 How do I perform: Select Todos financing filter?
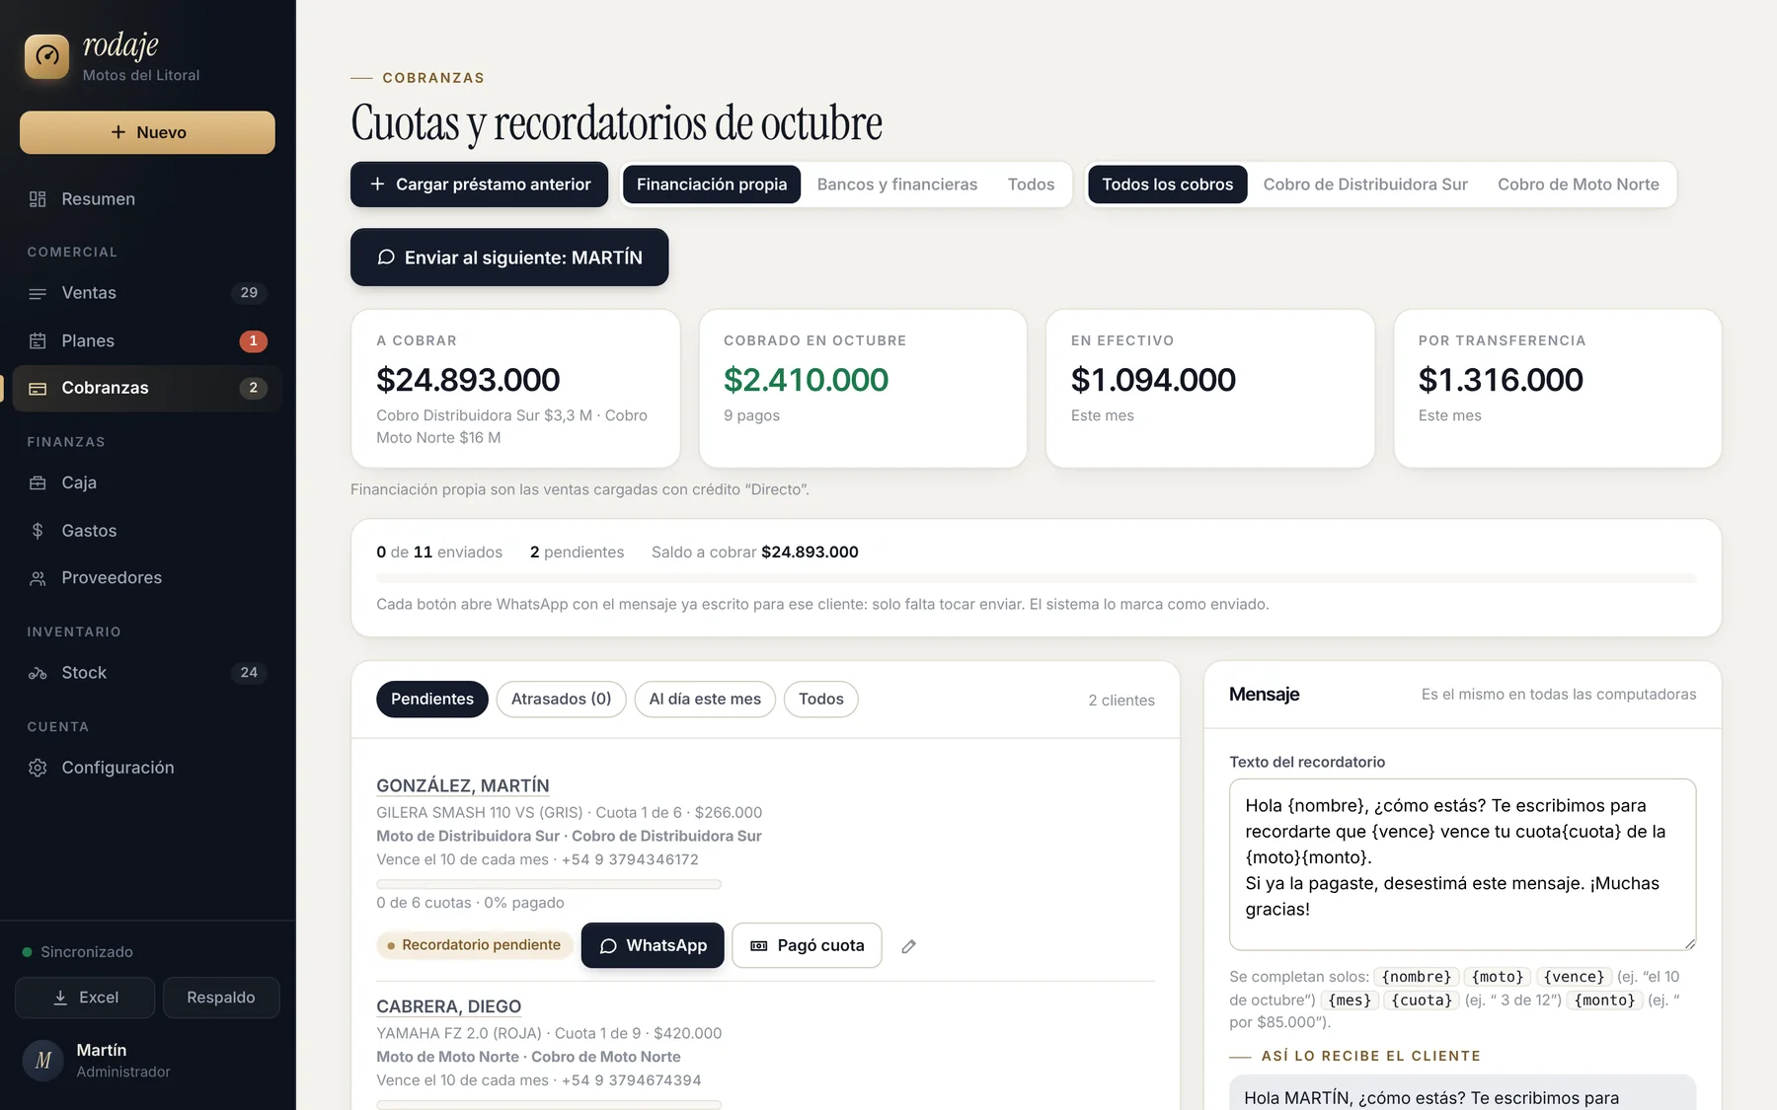pos(1031,185)
